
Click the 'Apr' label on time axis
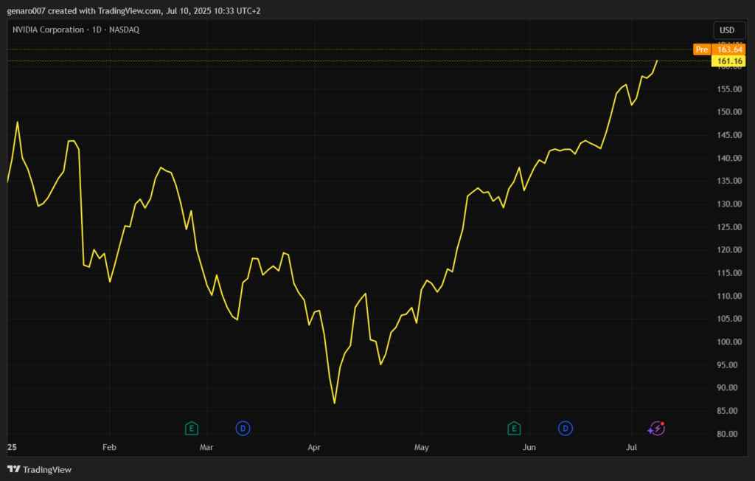pos(314,447)
